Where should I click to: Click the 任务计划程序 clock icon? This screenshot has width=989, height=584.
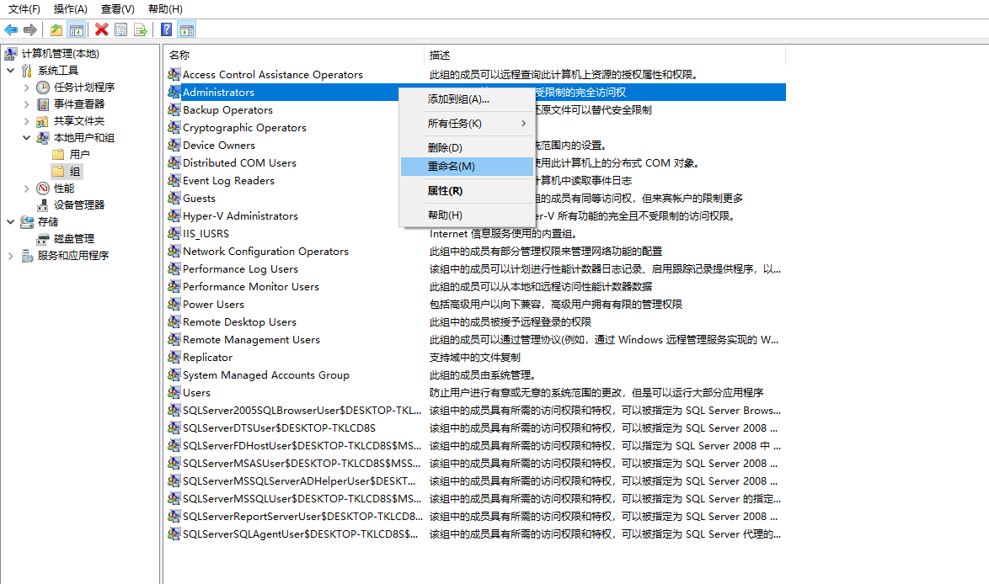coord(43,87)
